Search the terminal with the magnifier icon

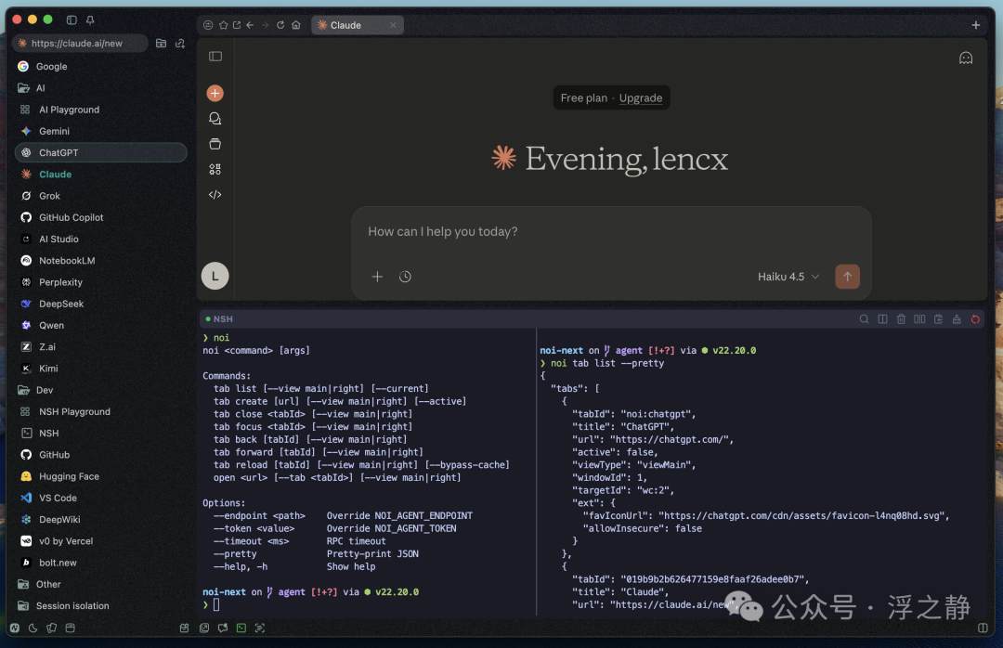tap(865, 319)
